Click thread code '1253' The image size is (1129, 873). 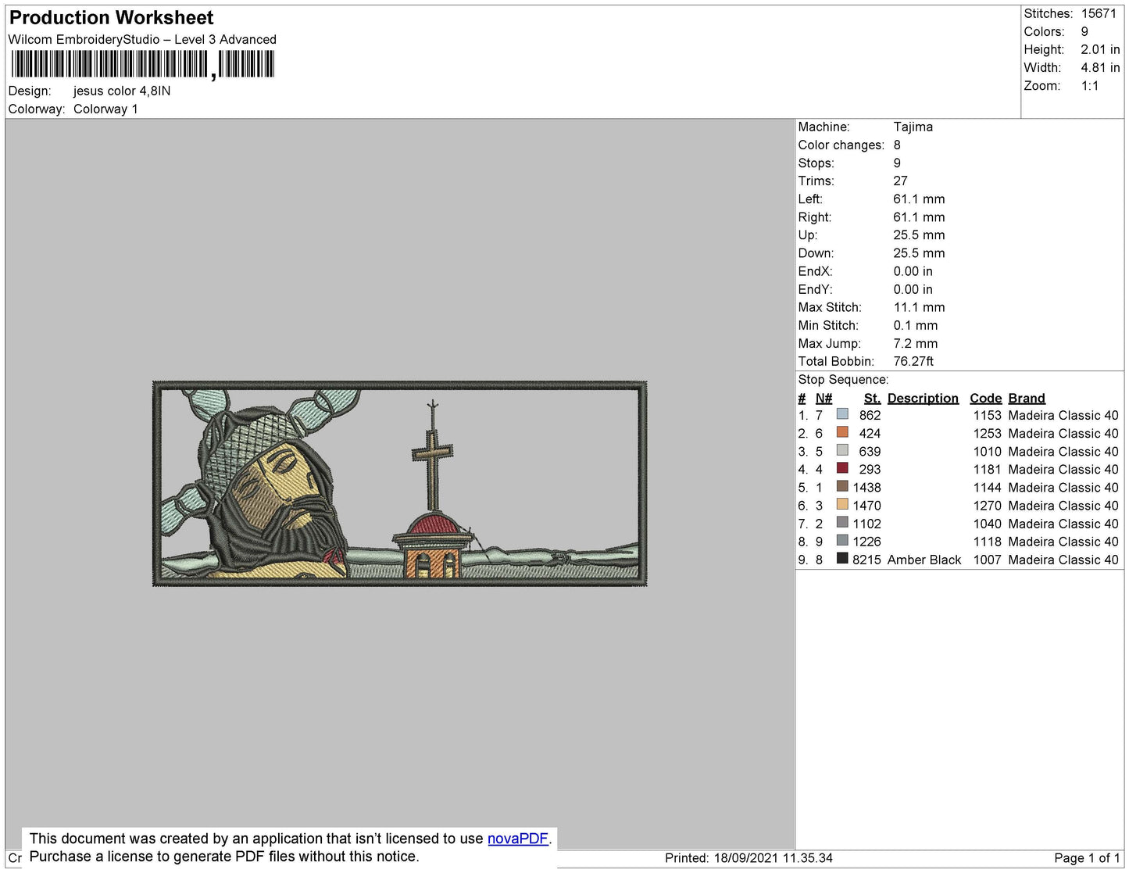point(987,433)
